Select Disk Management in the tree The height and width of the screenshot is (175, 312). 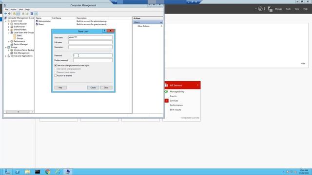coord(21,53)
